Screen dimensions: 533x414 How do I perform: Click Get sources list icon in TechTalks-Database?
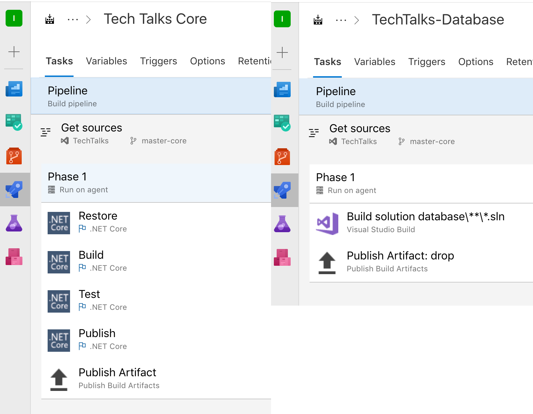coord(314,133)
